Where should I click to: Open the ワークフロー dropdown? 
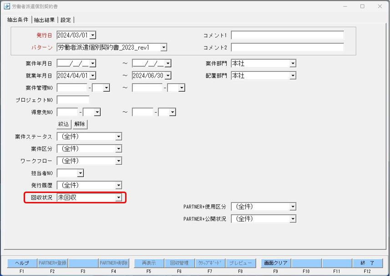pyautogui.click(x=118, y=161)
